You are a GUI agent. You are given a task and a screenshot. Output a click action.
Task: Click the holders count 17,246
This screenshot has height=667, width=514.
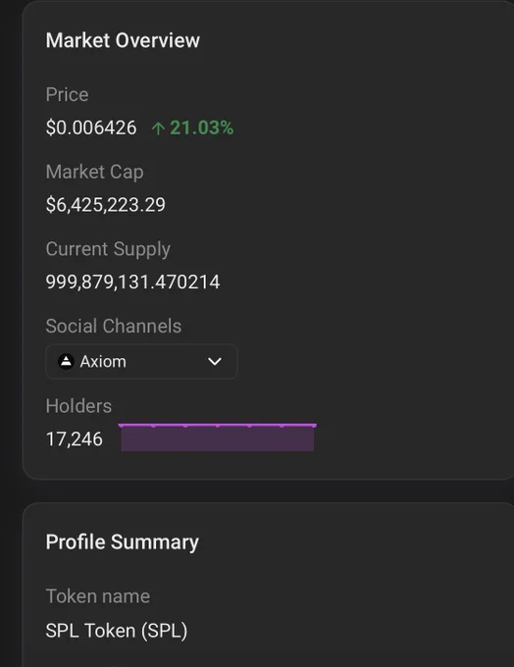coord(74,439)
